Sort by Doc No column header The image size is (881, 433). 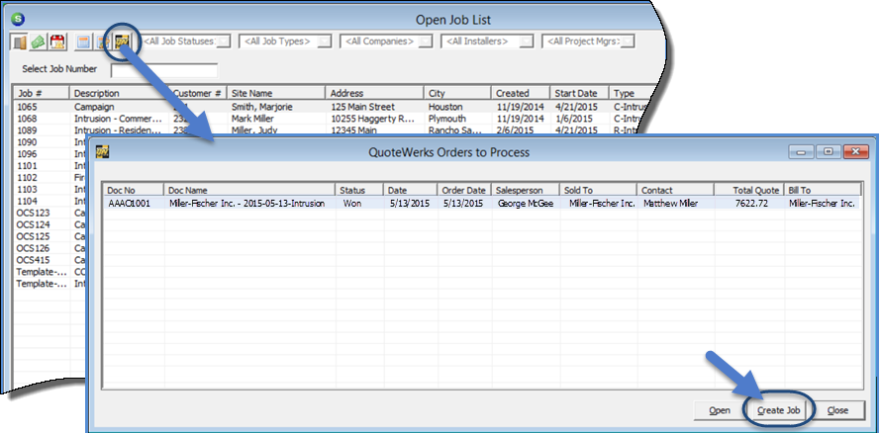pos(134,190)
